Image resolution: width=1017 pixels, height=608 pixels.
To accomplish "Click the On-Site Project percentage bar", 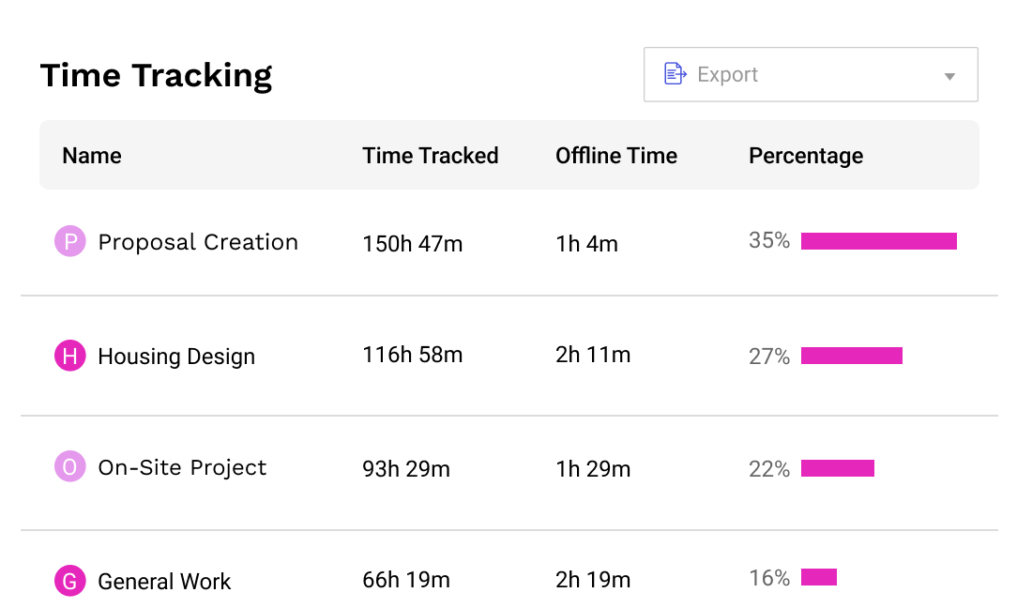I will [838, 467].
